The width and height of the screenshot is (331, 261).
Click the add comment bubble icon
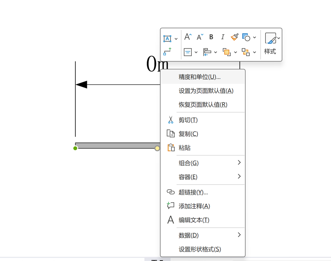point(171,205)
